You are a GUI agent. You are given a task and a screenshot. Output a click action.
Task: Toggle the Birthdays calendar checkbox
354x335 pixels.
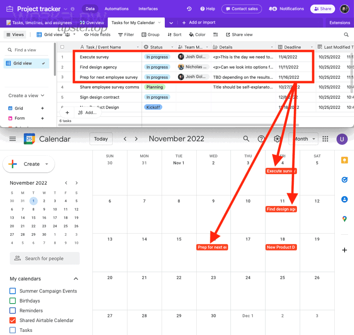(12, 300)
